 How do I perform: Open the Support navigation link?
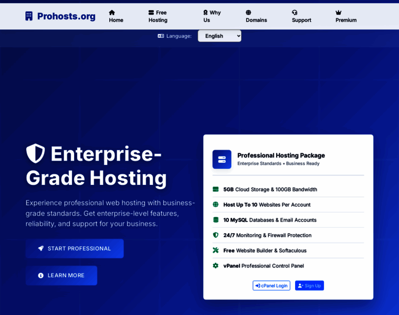coord(301,16)
